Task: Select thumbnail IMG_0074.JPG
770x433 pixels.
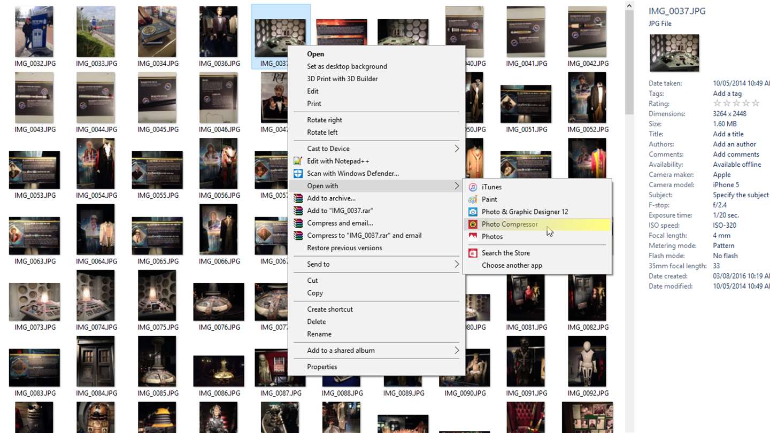Action: [x=96, y=295]
